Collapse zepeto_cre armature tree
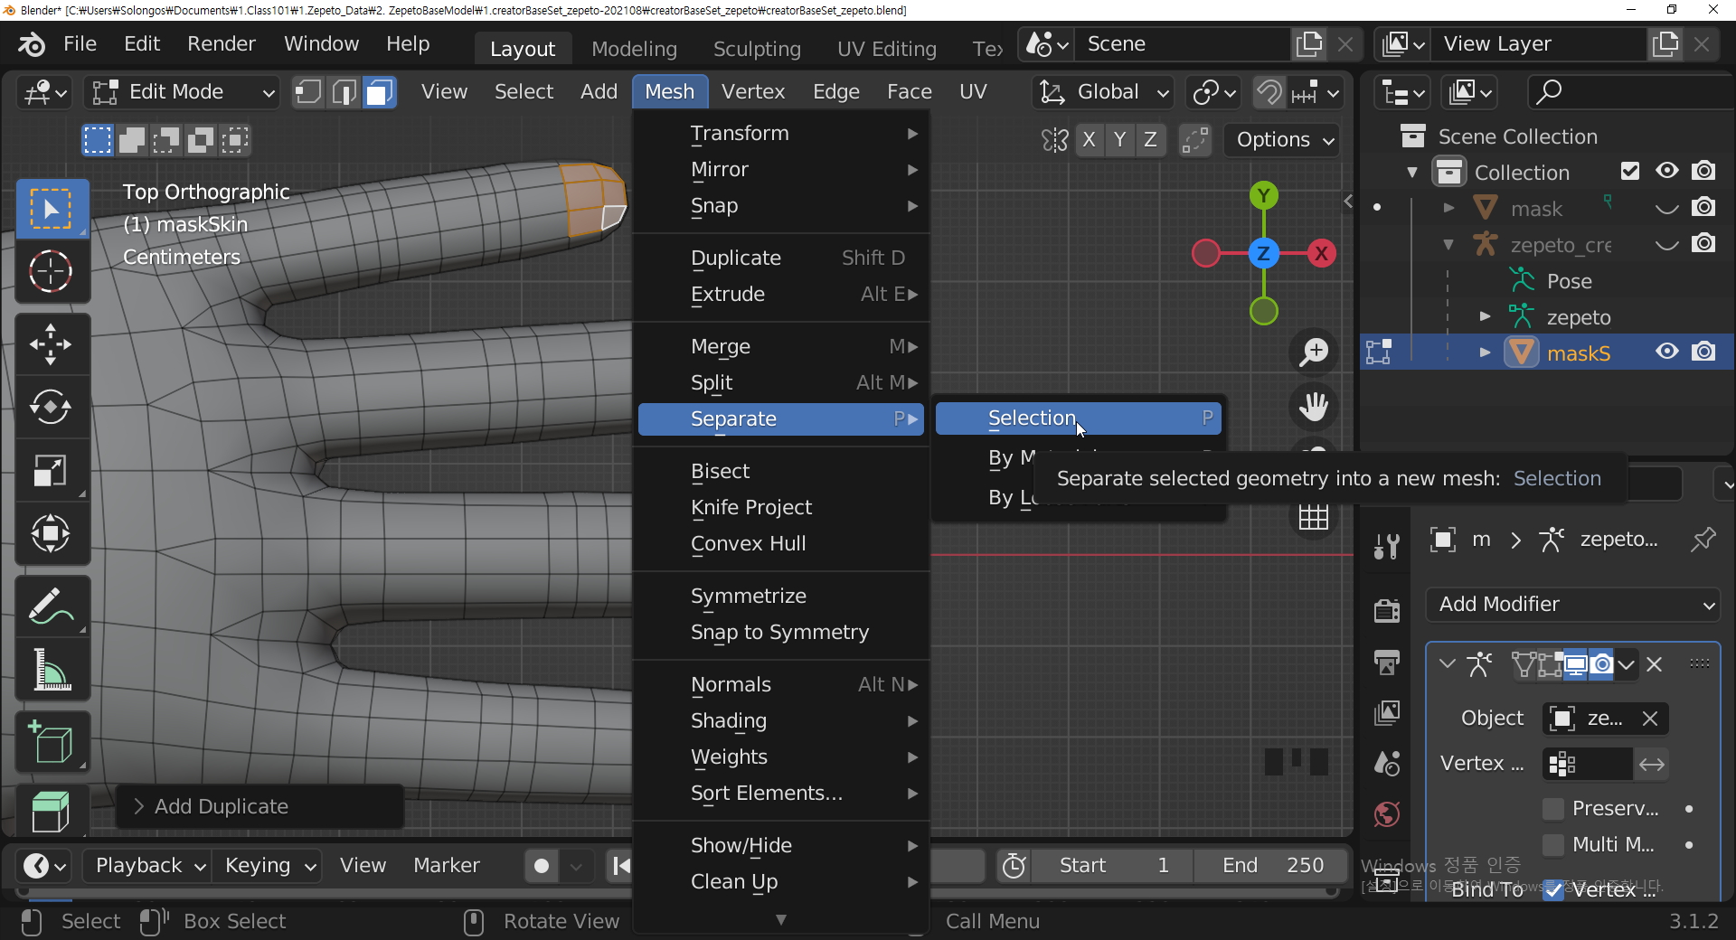Image resolution: width=1736 pixels, height=940 pixels. point(1449,245)
